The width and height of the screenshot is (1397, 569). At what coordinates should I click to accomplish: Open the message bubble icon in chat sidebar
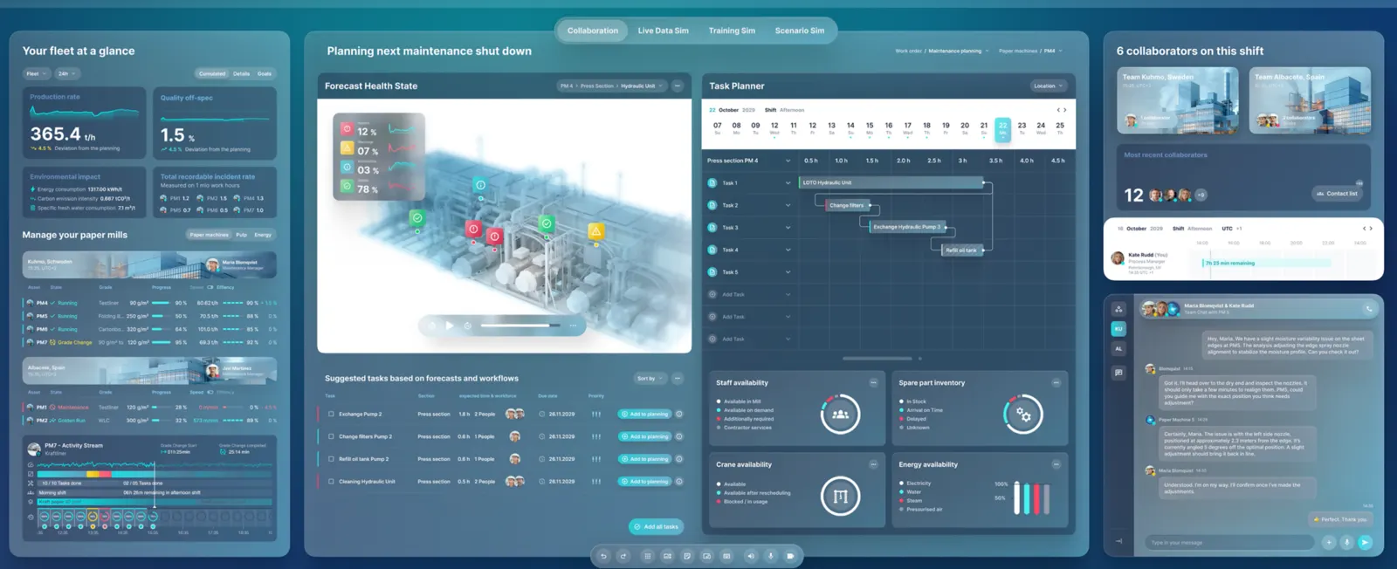click(x=1118, y=373)
